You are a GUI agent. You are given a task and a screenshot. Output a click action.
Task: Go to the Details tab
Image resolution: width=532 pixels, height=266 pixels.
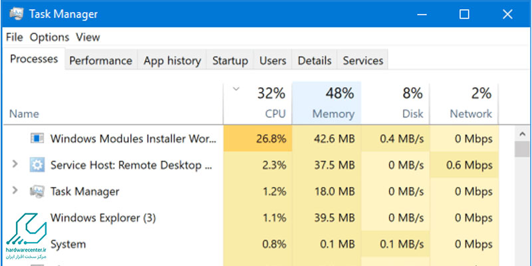(x=315, y=61)
